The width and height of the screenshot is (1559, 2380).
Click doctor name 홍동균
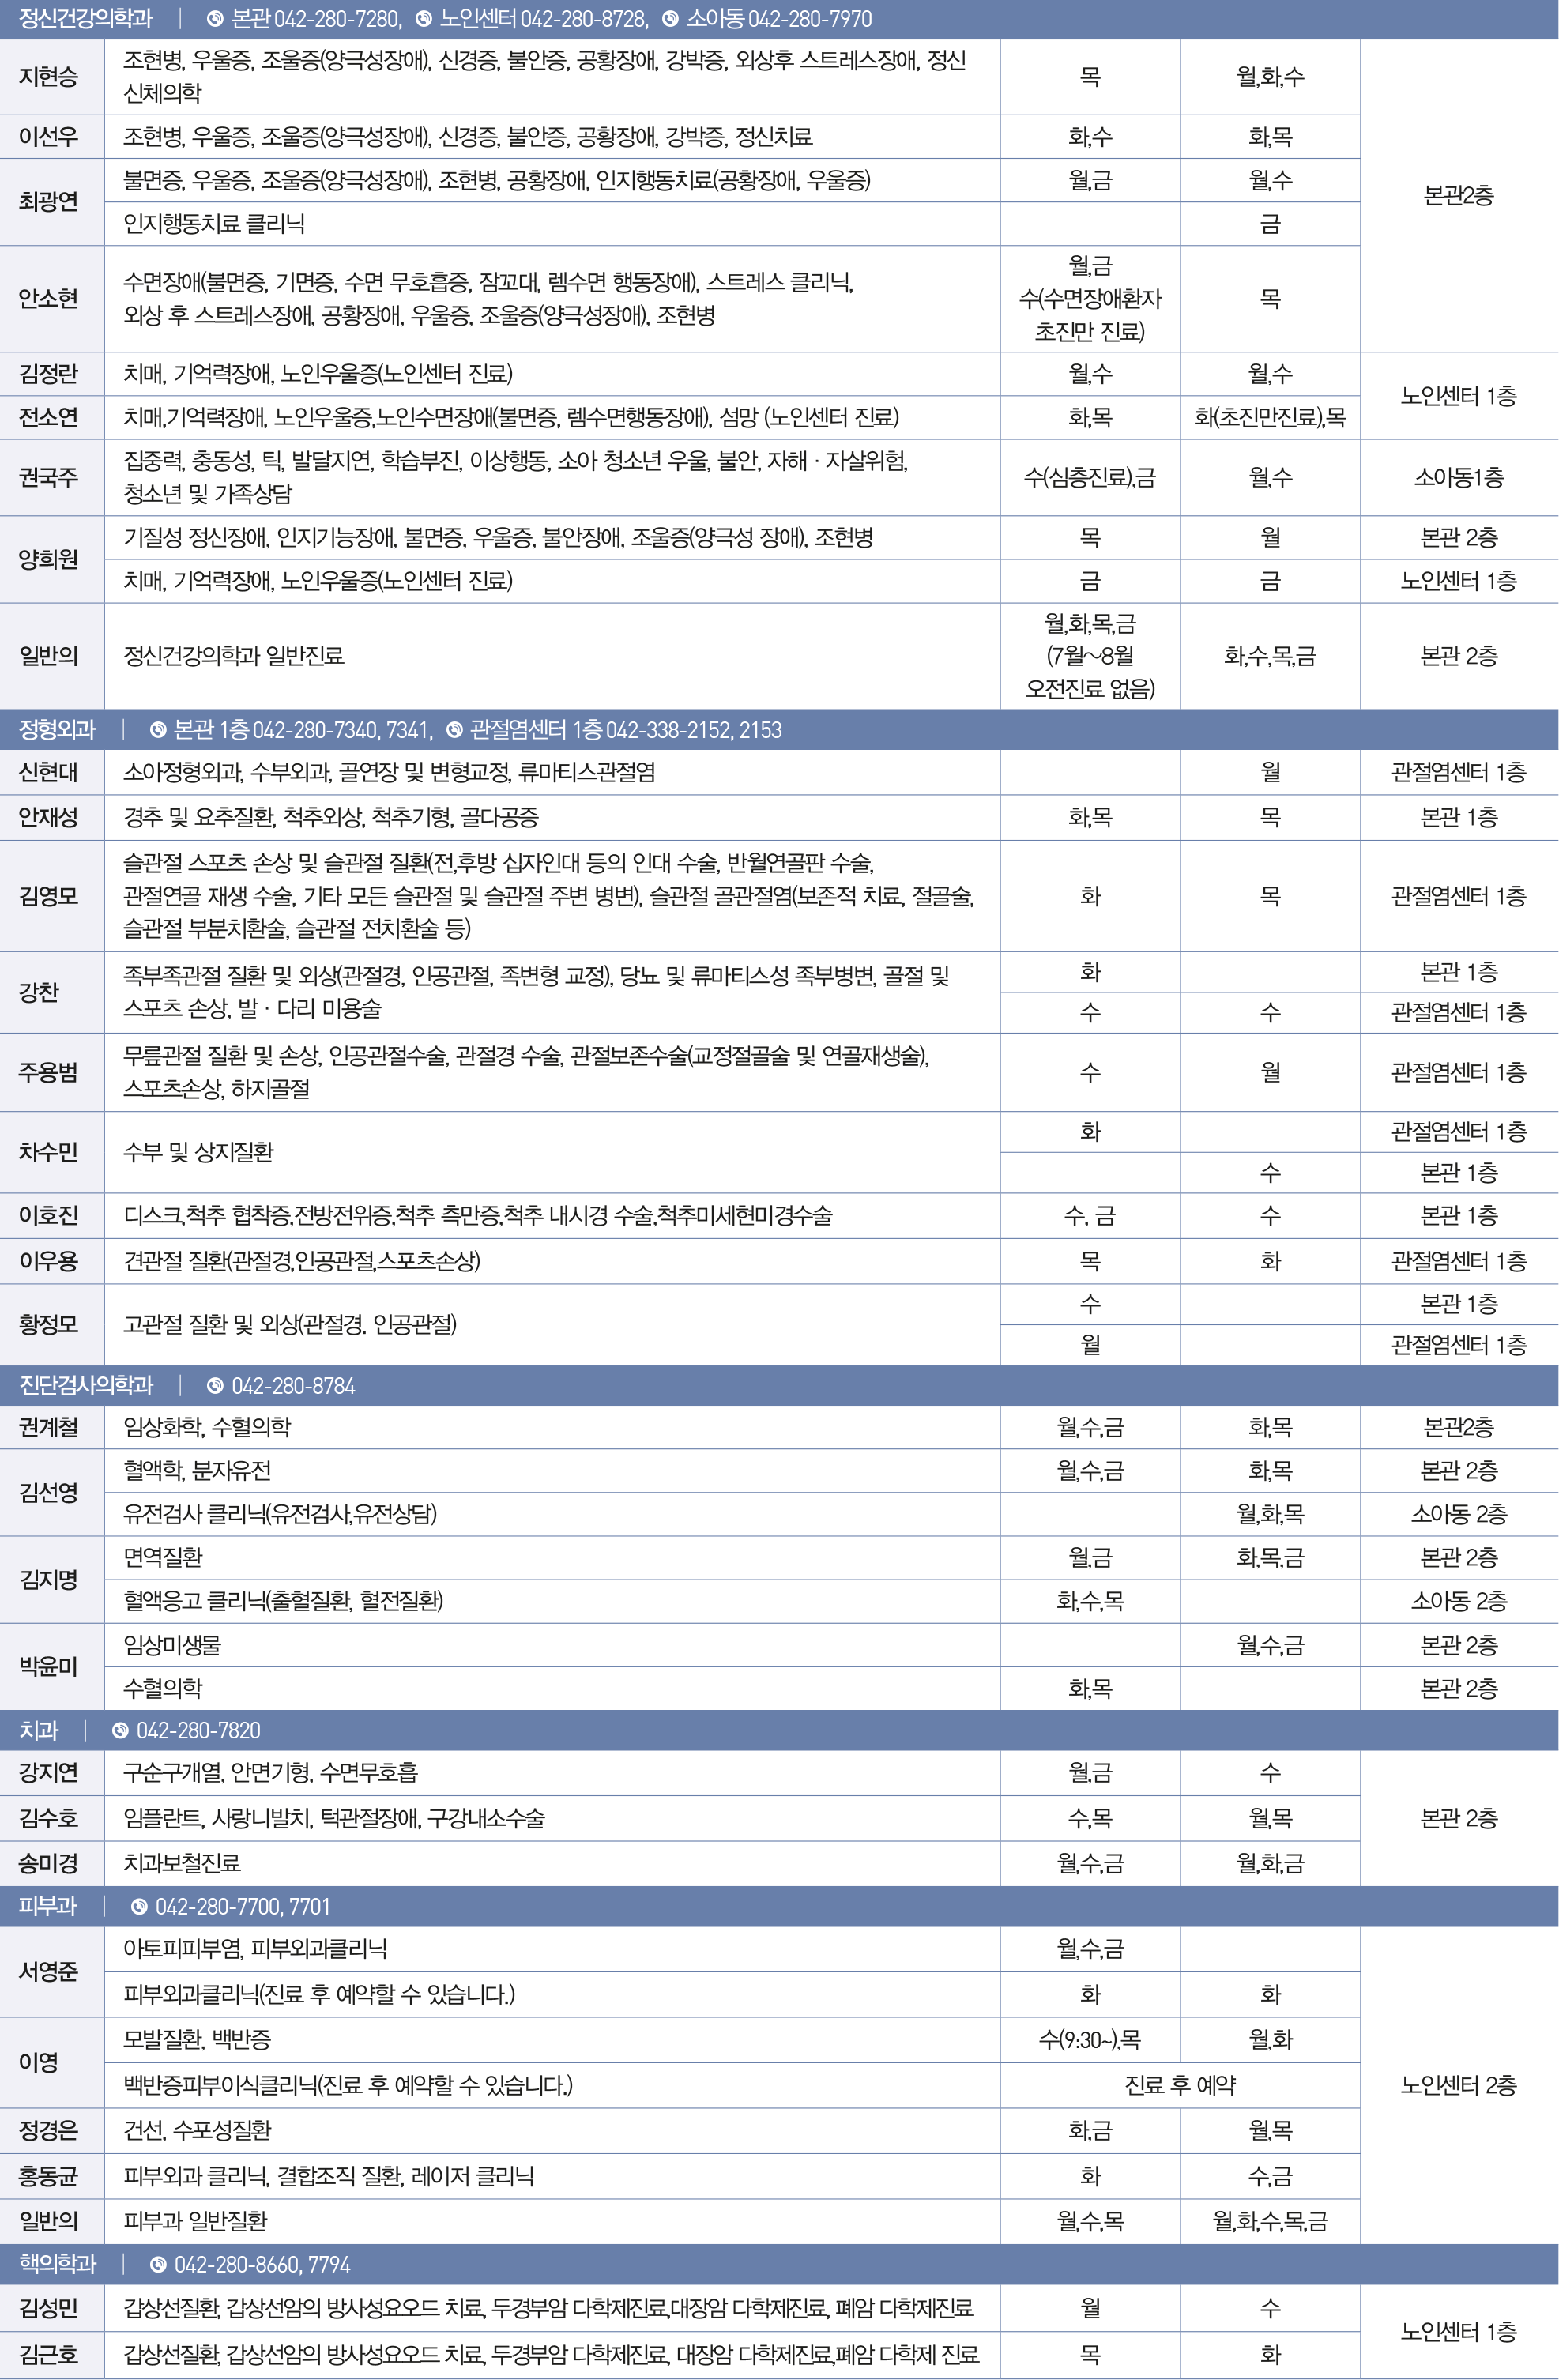(48, 2176)
